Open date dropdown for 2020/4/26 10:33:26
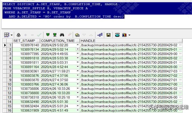 click(x=78, y=88)
